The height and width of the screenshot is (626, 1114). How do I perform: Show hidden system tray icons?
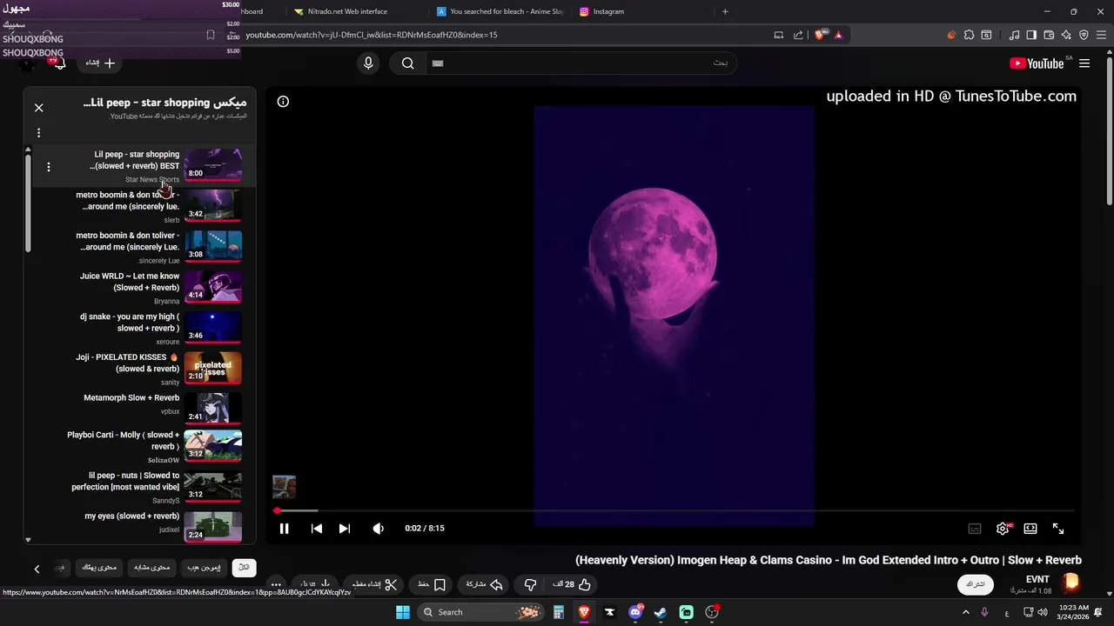click(965, 612)
